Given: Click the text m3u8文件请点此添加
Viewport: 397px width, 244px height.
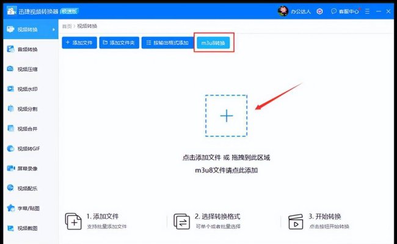Looking at the screenshot, I should [227, 170].
